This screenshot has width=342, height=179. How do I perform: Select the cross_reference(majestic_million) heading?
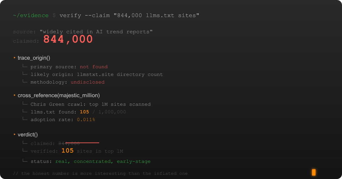(x=59, y=95)
